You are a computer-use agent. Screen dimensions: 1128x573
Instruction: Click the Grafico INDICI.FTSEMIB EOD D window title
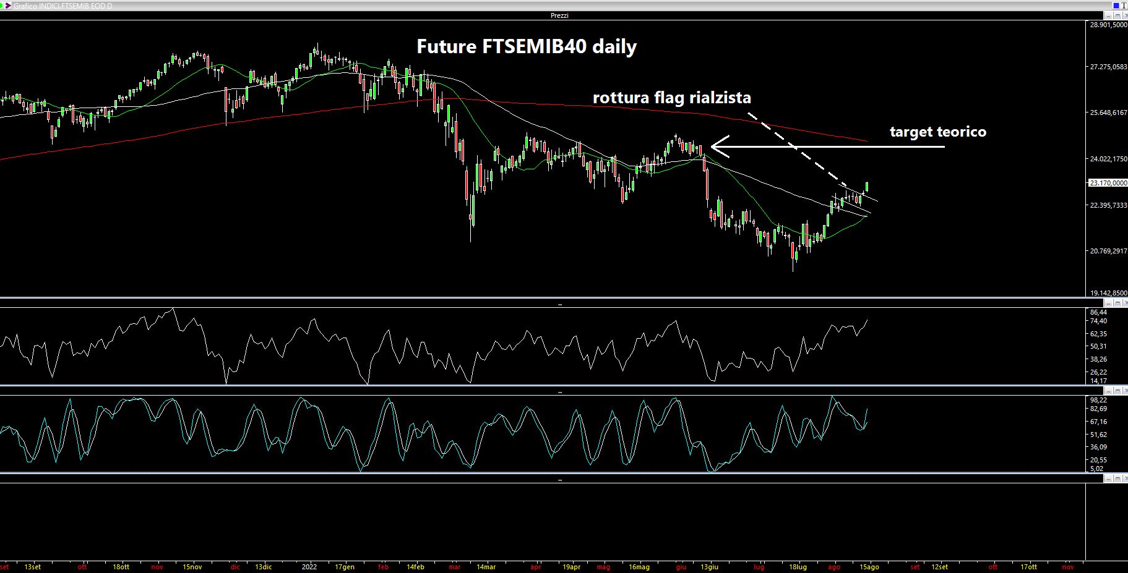62,6
